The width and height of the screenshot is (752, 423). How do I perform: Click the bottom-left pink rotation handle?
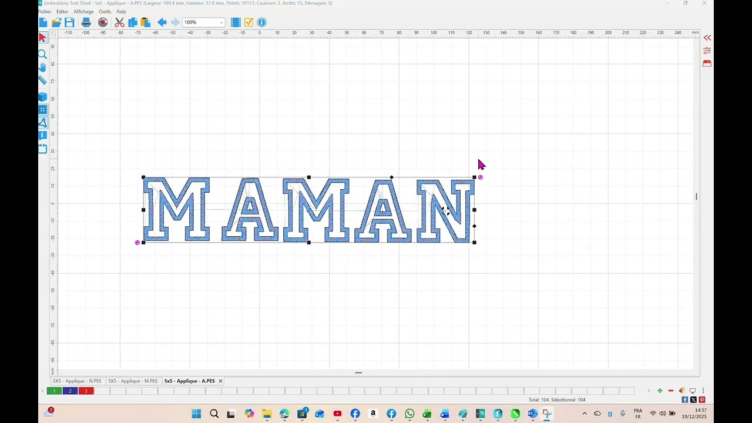137,243
